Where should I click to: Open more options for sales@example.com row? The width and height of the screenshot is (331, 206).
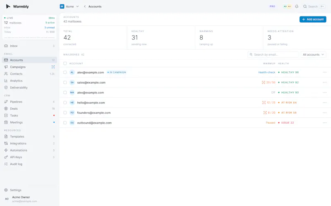tap(324, 82)
